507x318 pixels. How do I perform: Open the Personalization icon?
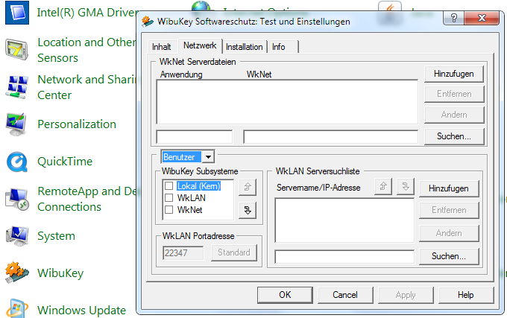[x=17, y=124]
